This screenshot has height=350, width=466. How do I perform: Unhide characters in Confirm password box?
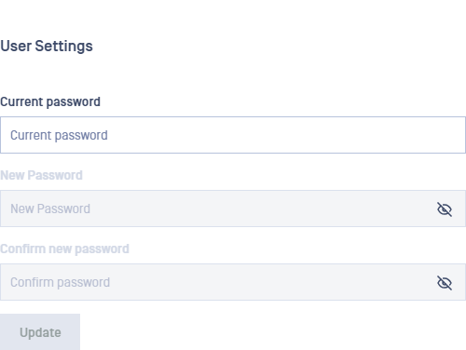445,283
